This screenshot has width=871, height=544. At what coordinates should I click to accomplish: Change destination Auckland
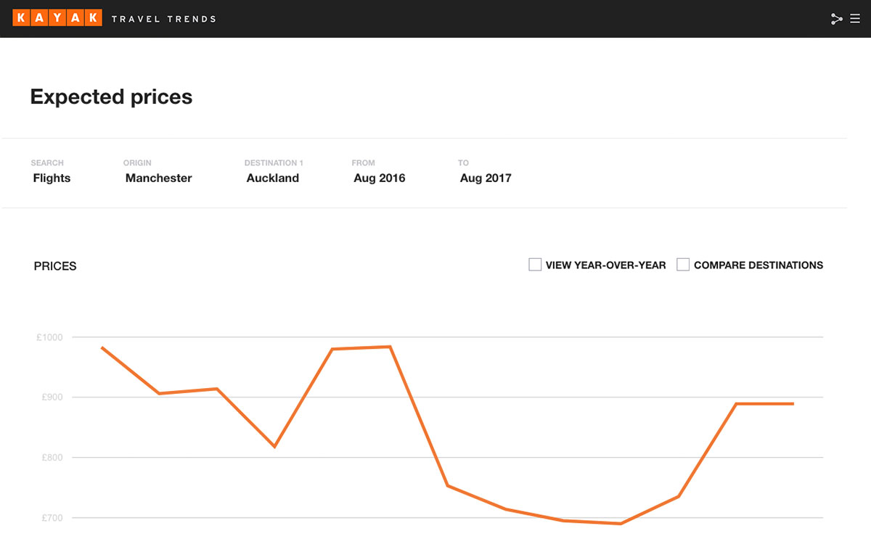coord(273,178)
